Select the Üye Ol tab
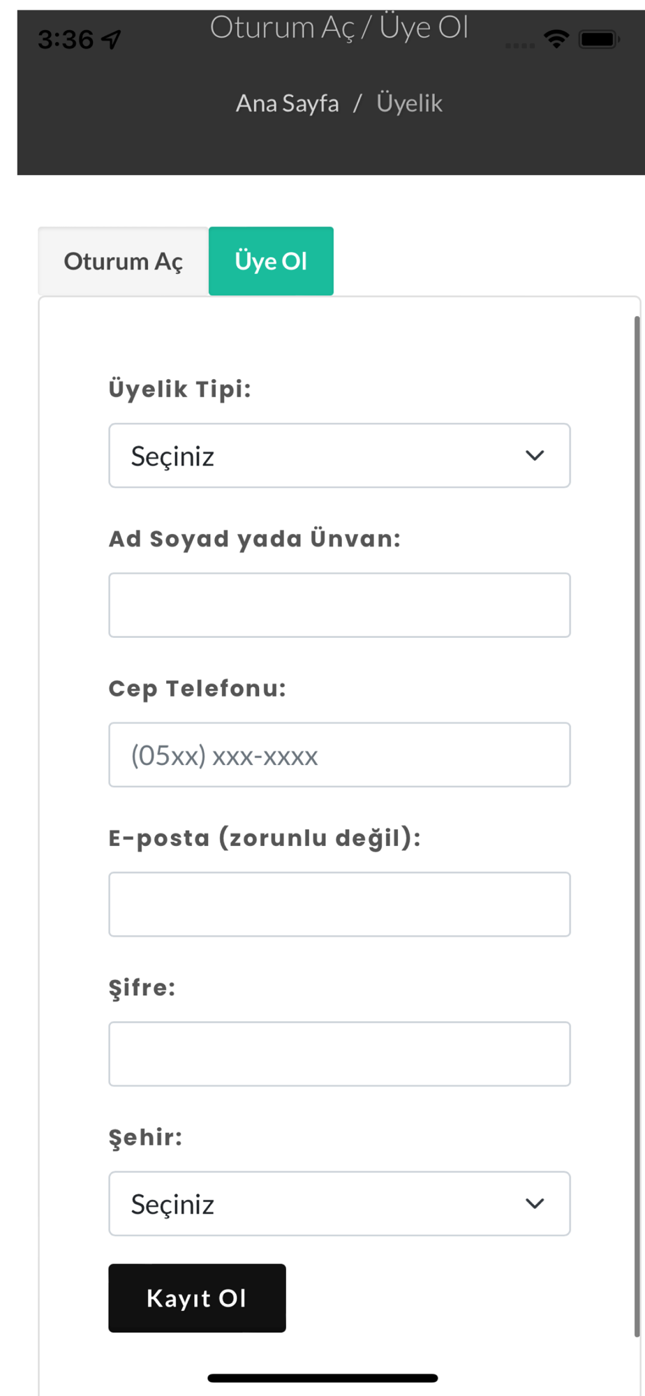This screenshot has height=1396, width=645. 271,261
